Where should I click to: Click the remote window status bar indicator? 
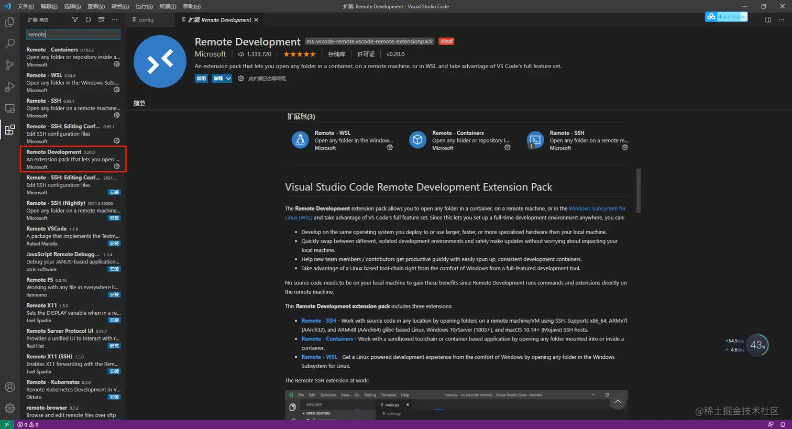(x=7, y=424)
